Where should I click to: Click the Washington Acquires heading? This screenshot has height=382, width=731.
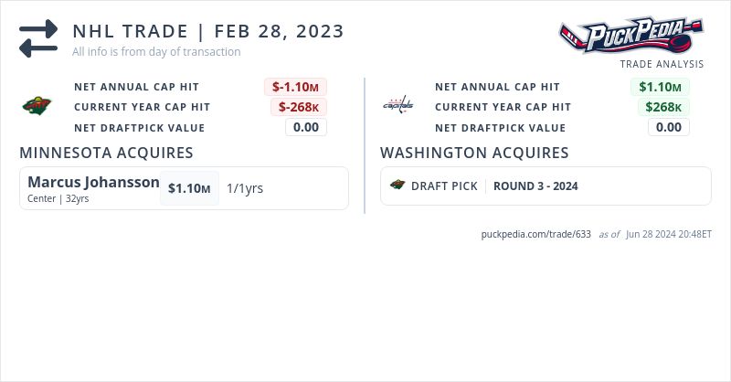[x=474, y=153]
